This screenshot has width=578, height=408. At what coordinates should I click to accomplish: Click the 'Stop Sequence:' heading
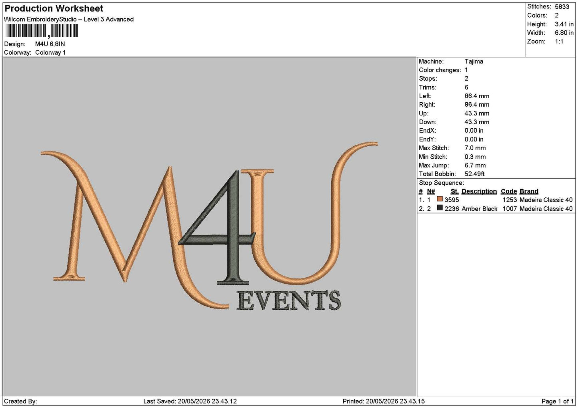coord(442,183)
